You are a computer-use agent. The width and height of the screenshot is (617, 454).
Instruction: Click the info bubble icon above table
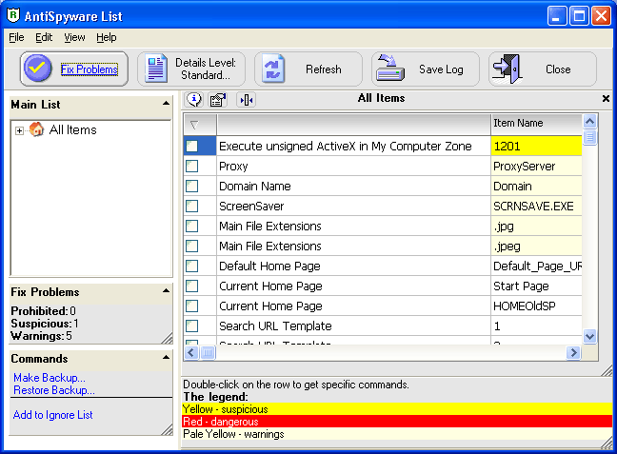coord(194,100)
